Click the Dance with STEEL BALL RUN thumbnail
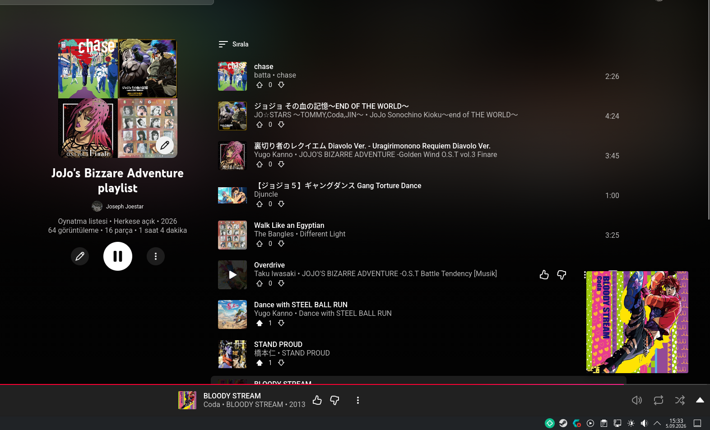Image resolution: width=710 pixels, height=430 pixels. click(x=232, y=314)
